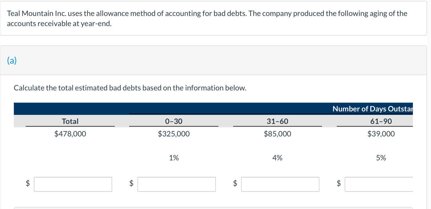Select the $478,000 total amount

[x=70, y=134]
